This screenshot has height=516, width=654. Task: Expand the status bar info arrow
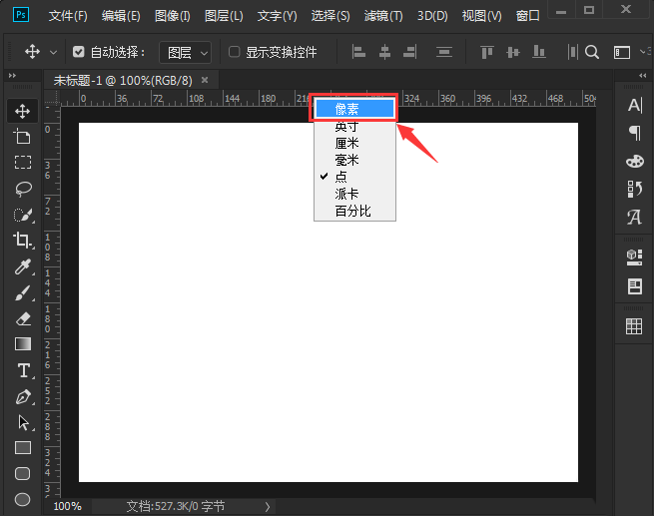tap(268, 506)
